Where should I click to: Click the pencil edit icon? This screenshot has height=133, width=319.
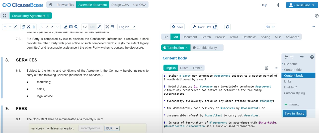tap(16, 27)
